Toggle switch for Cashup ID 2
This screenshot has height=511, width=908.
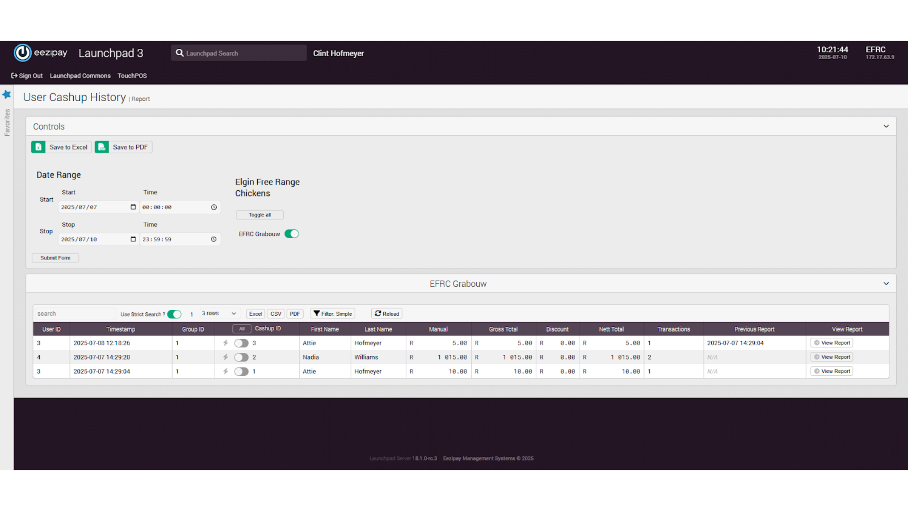click(241, 357)
